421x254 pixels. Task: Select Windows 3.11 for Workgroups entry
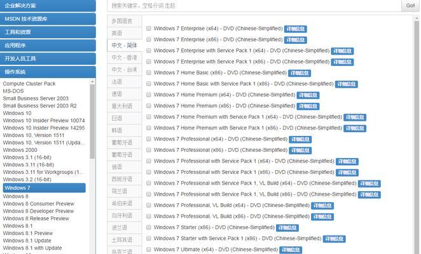click(43, 172)
